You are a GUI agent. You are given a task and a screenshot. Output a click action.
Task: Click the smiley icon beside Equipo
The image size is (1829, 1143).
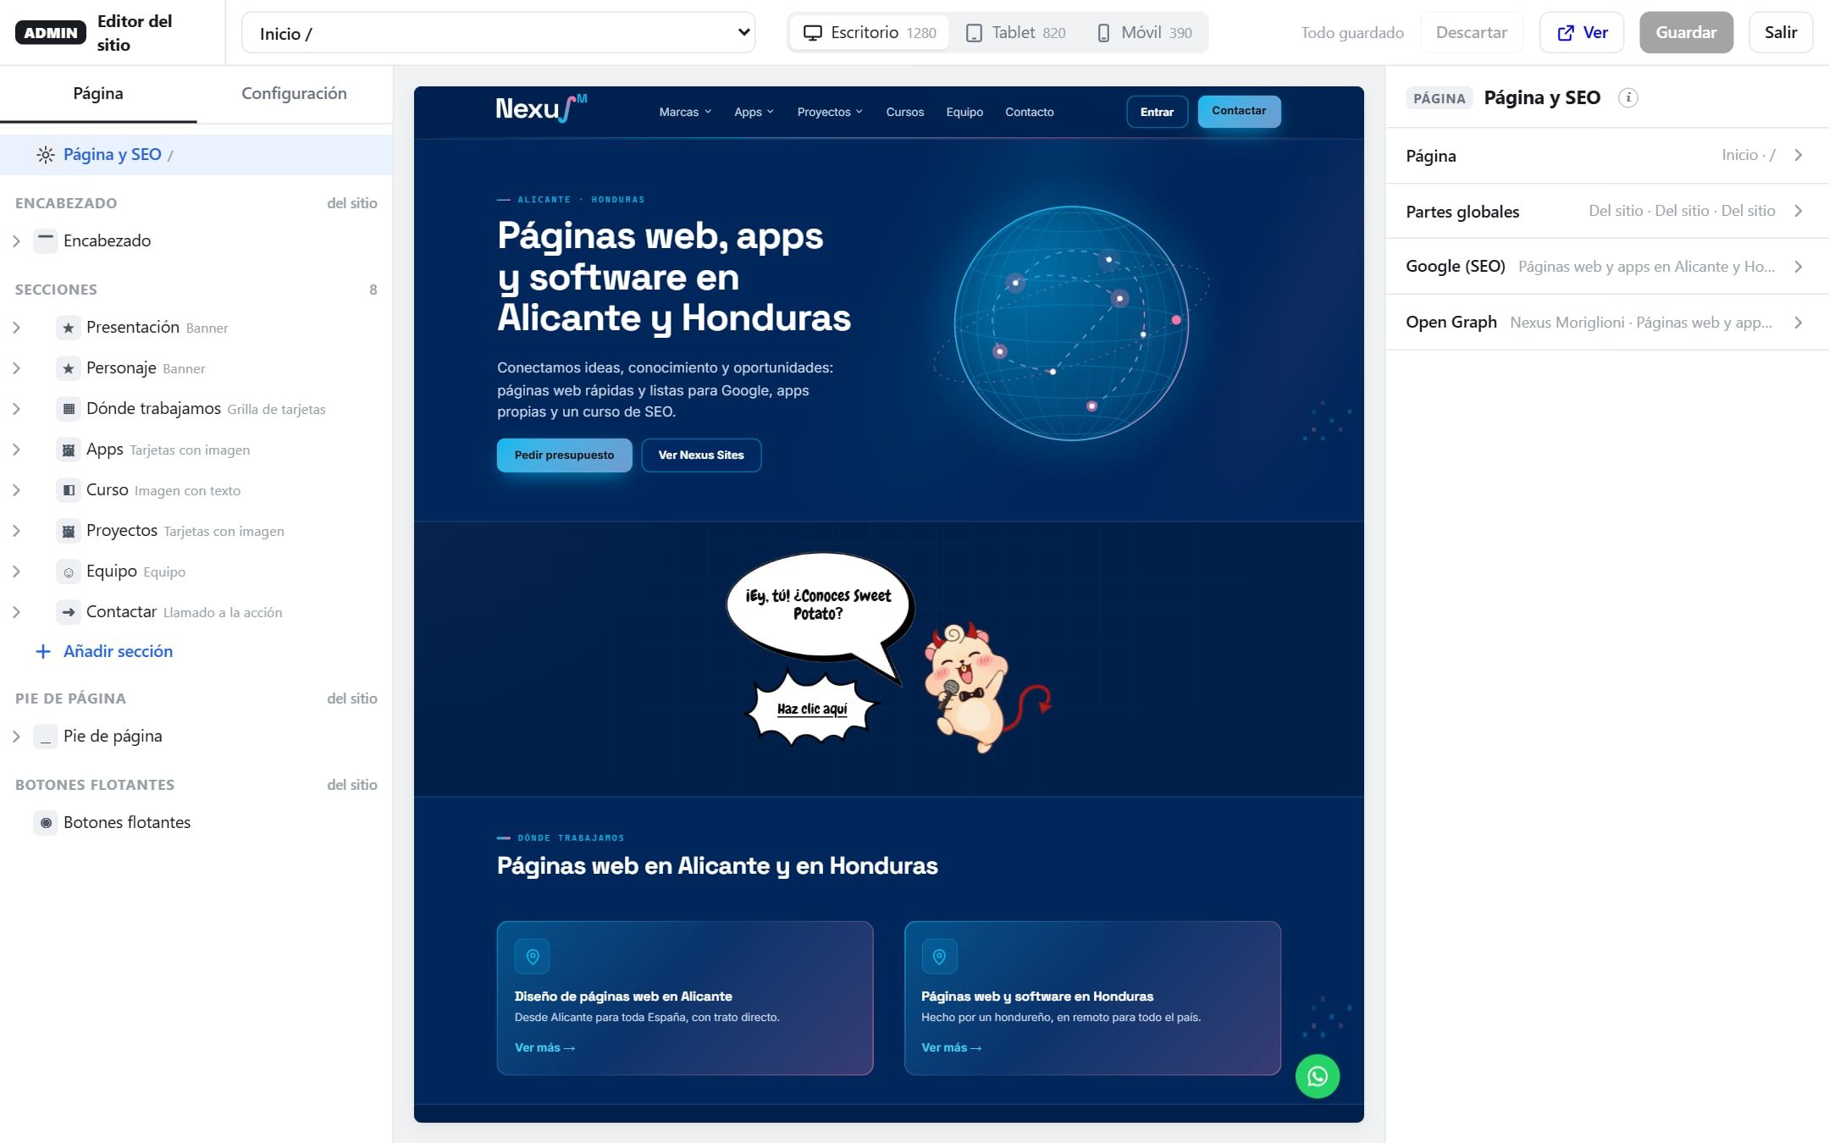69,571
